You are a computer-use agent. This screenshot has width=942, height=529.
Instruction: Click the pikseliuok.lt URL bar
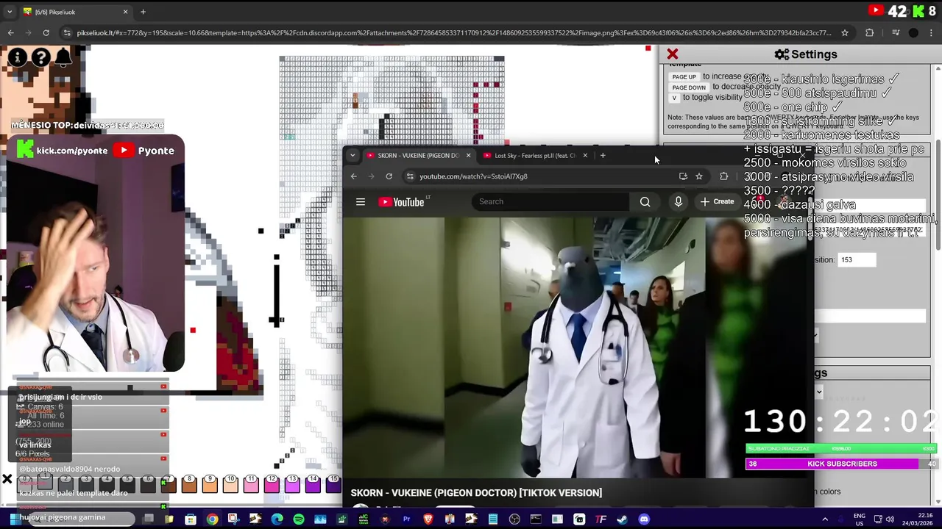pyautogui.click(x=455, y=32)
